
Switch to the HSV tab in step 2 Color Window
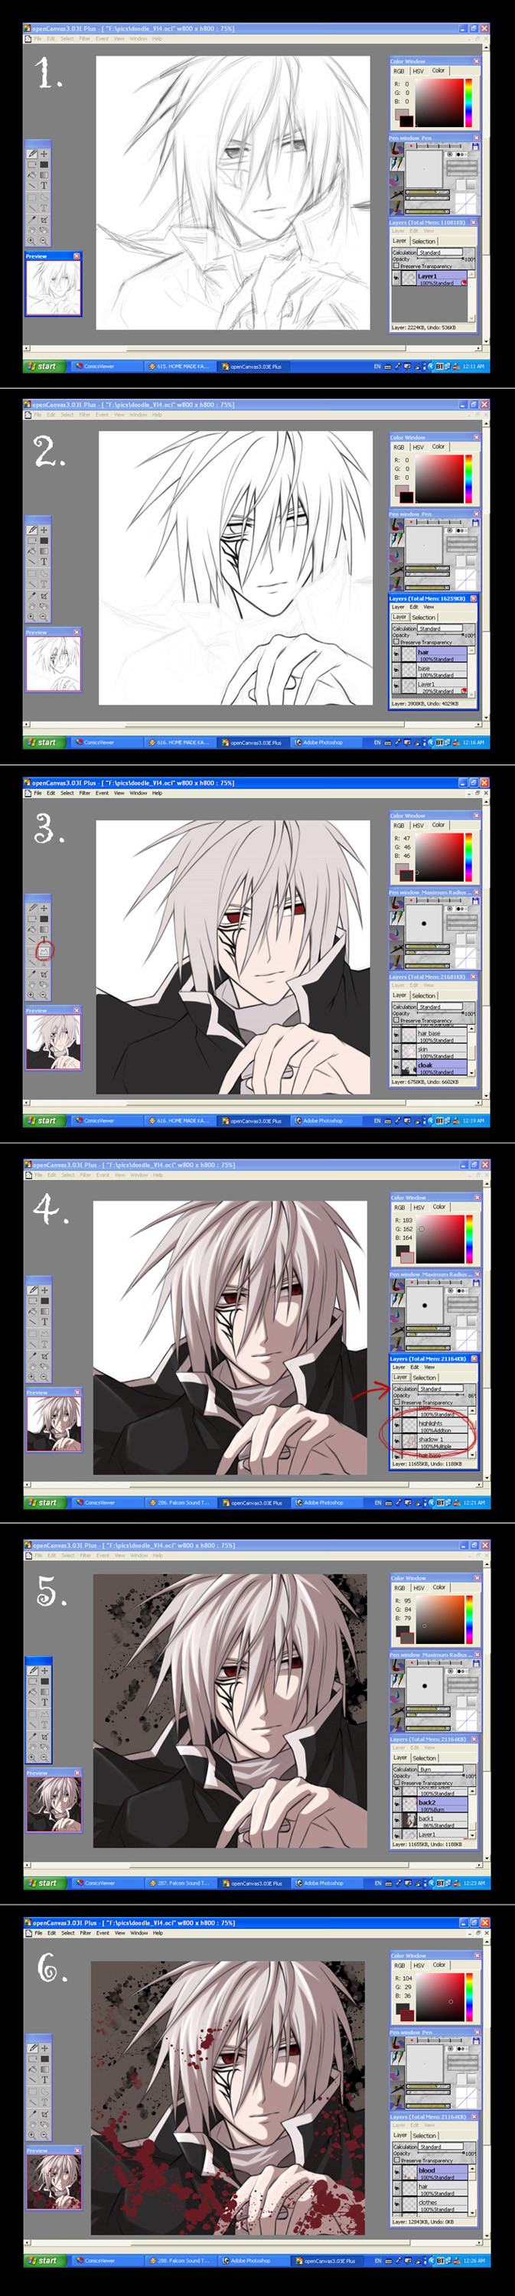[418, 446]
